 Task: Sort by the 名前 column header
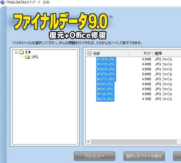(96, 53)
